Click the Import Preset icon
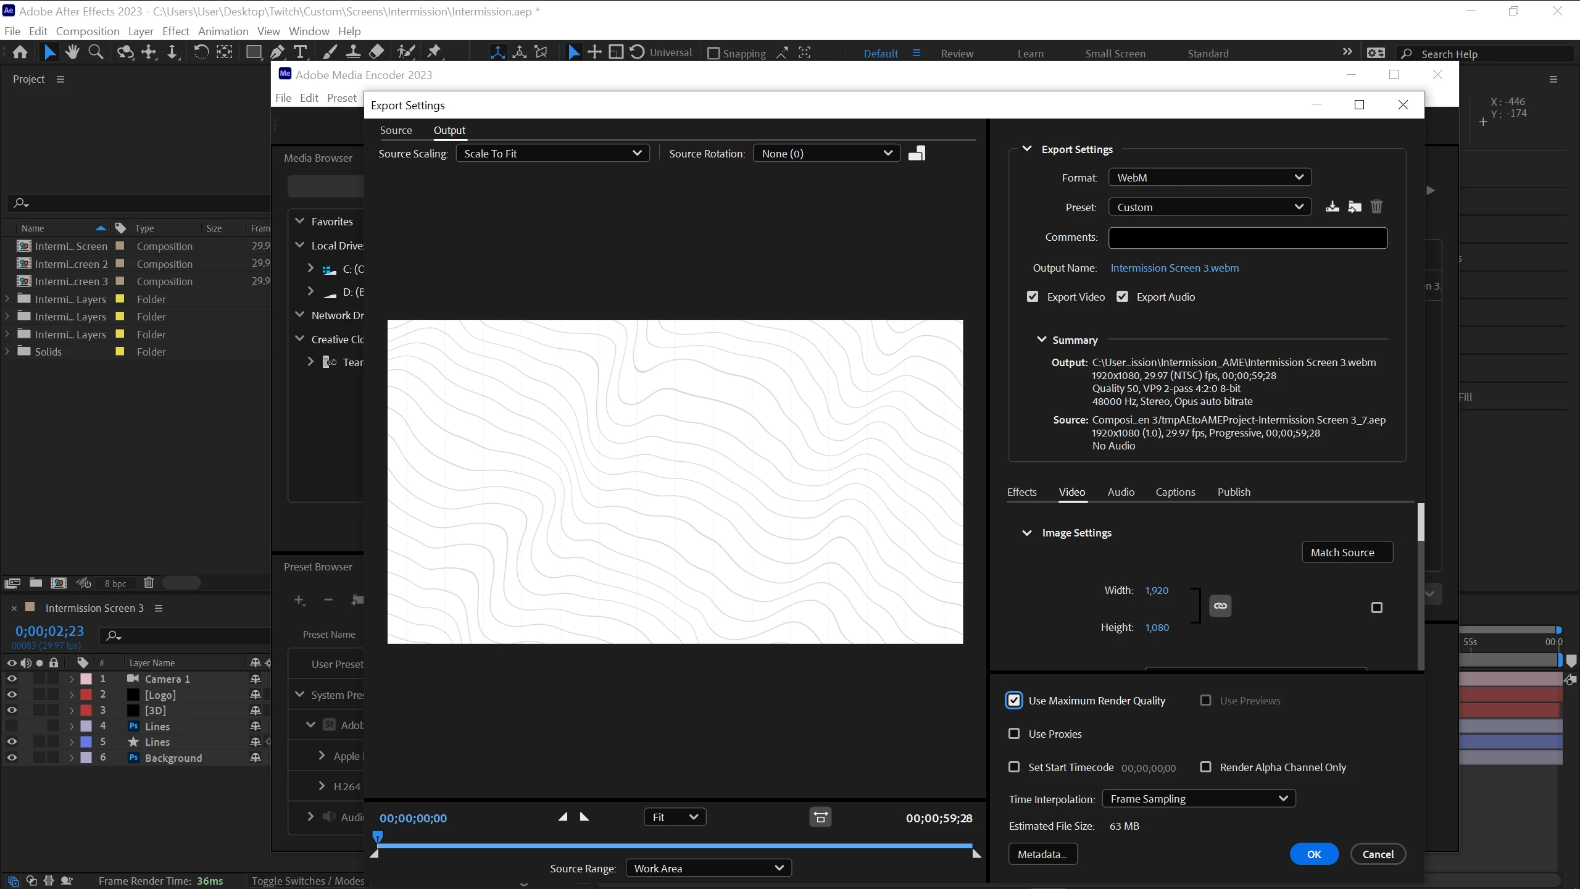1580x889 pixels. (1355, 207)
